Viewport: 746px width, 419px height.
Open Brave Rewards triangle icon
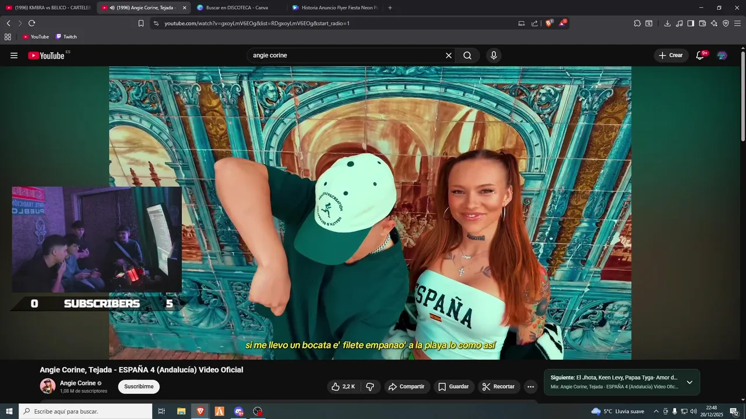pos(562,23)
